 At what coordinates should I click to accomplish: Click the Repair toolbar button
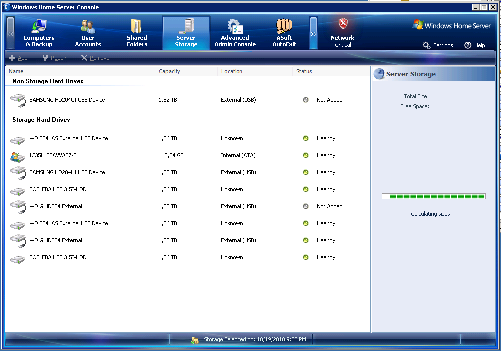pos(54,58)
